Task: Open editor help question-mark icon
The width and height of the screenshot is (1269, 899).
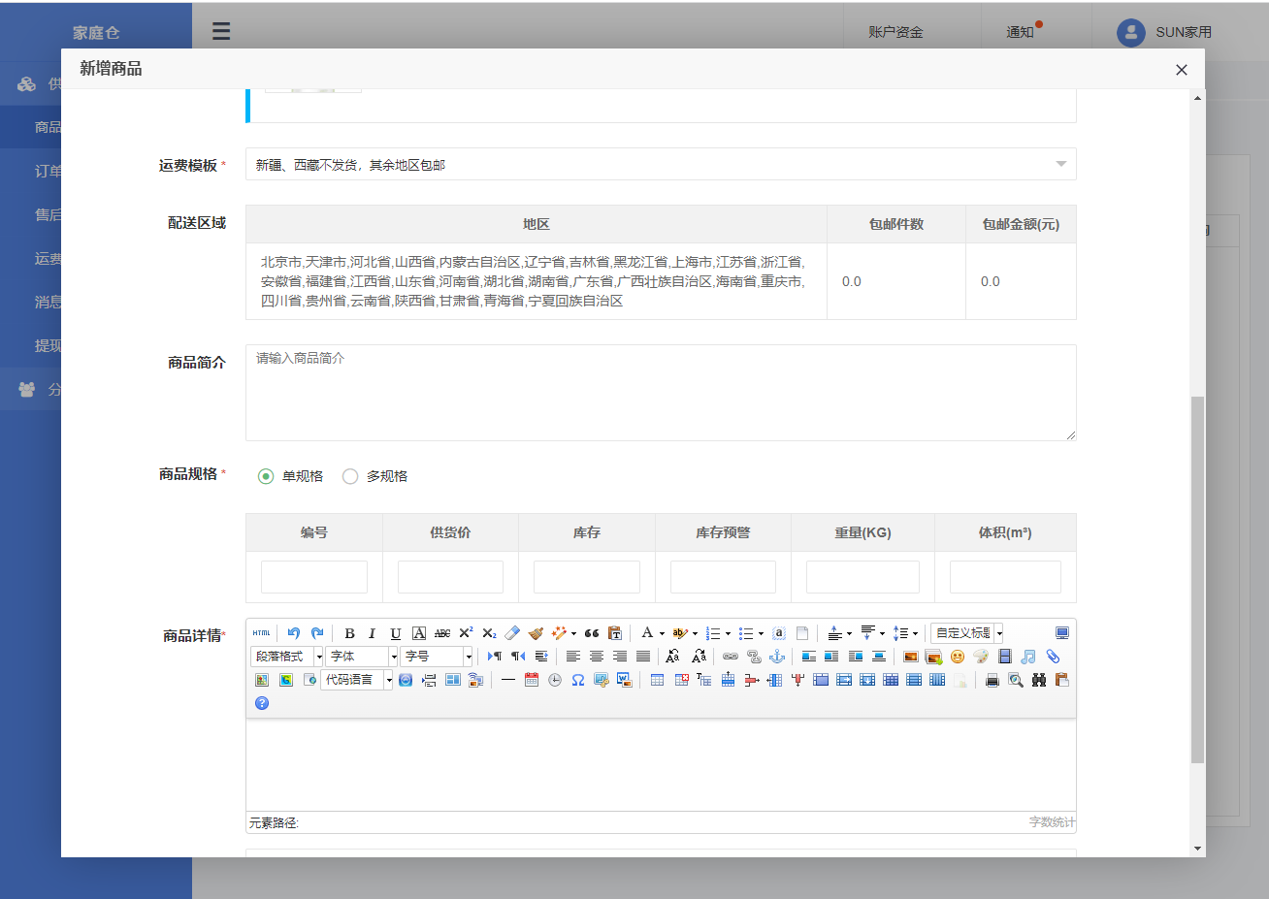Action: [262, 703]
